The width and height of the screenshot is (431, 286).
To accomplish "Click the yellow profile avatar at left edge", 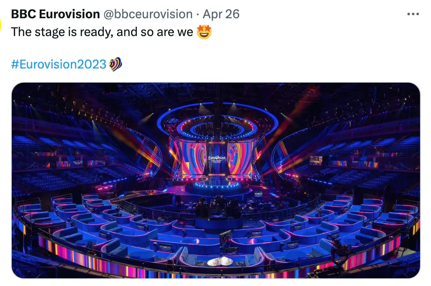I will (1, 25).
